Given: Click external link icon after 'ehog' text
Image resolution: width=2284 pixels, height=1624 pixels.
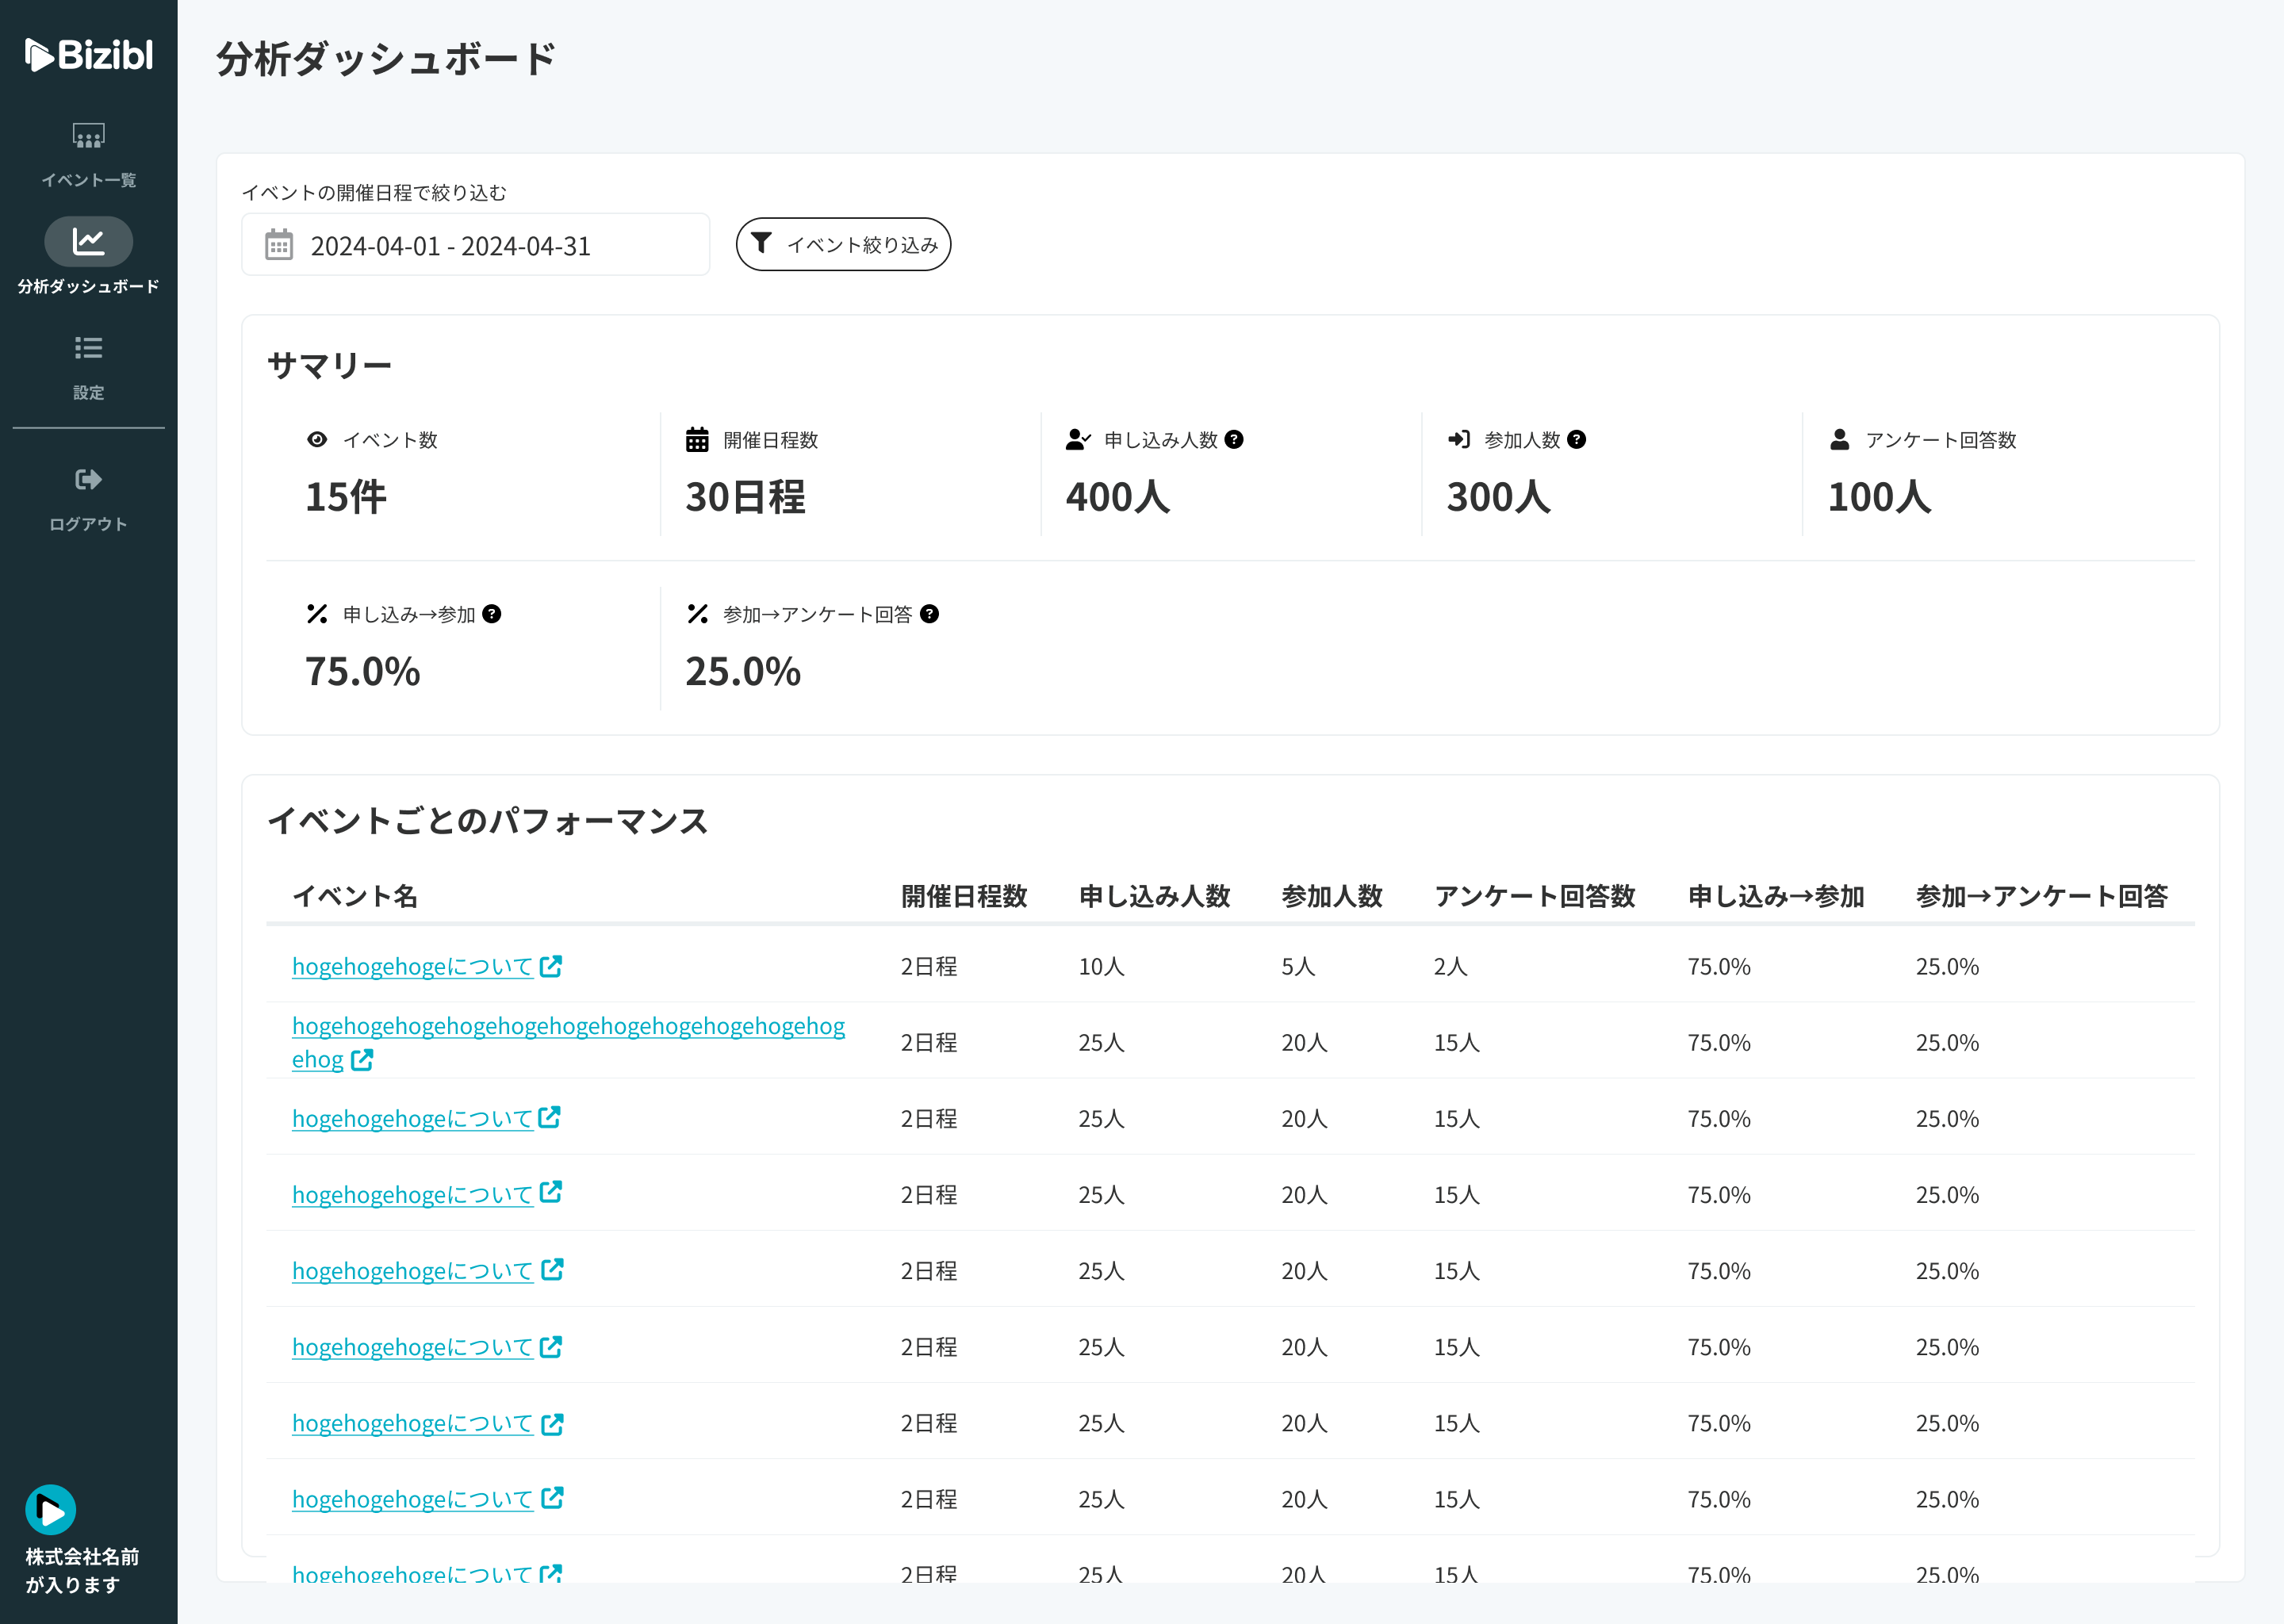Looking at the screenshot, I should coord(362,1060).
